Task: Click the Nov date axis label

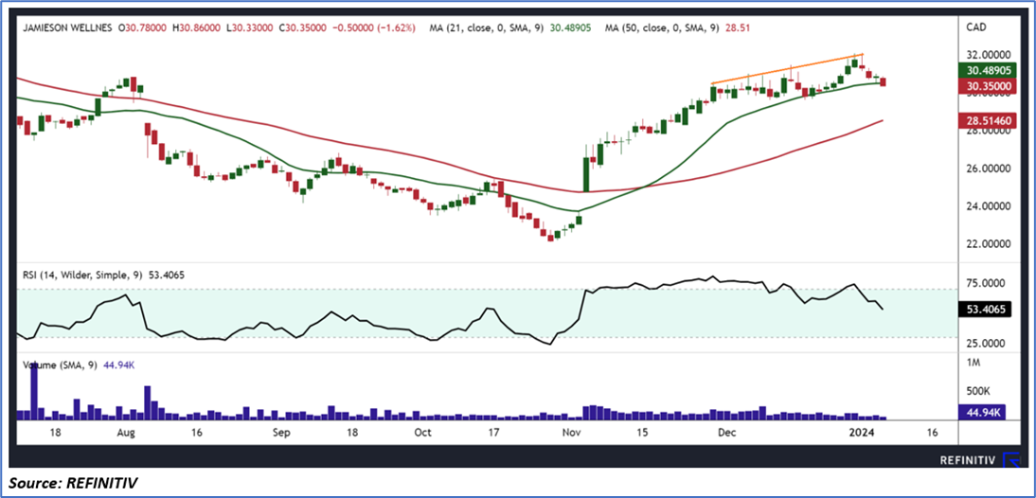Action: pos(572,434)
